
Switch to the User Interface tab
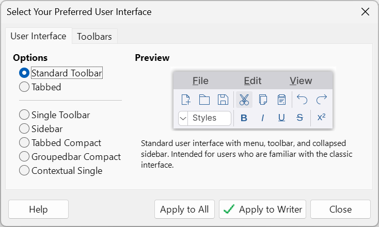tap(38, 36)
